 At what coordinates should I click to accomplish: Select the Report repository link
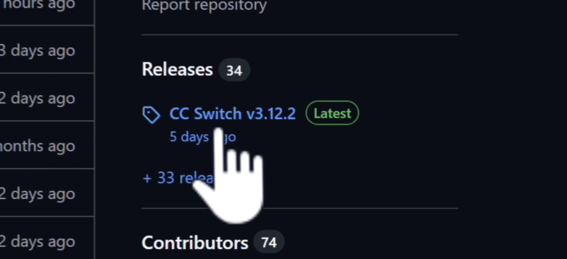(204, 5)
